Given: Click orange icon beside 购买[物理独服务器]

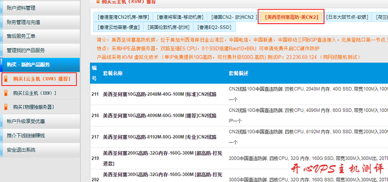Looking at the screenshot, I should click(x=6, y=107).
